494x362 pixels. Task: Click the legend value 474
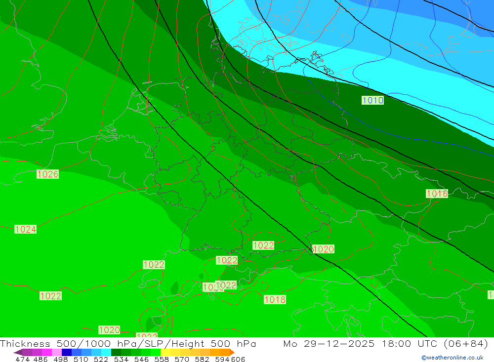tap(22, 360)
